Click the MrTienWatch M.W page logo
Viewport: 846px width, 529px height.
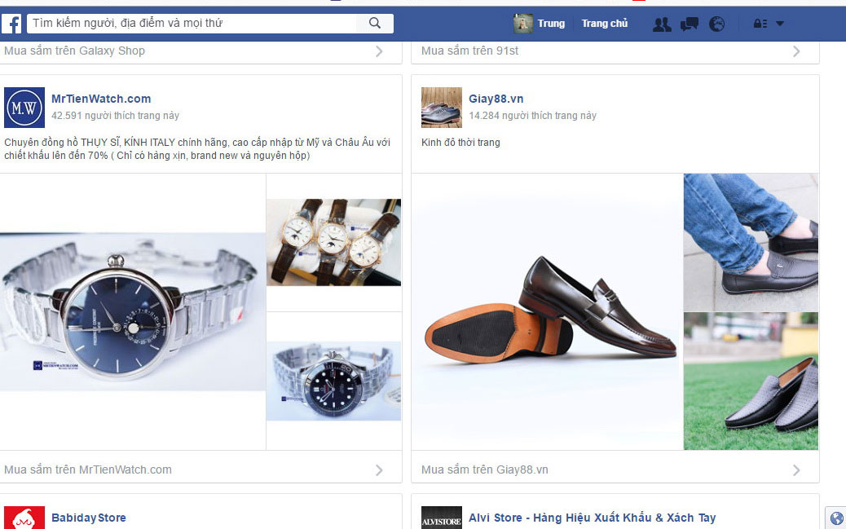24,108
